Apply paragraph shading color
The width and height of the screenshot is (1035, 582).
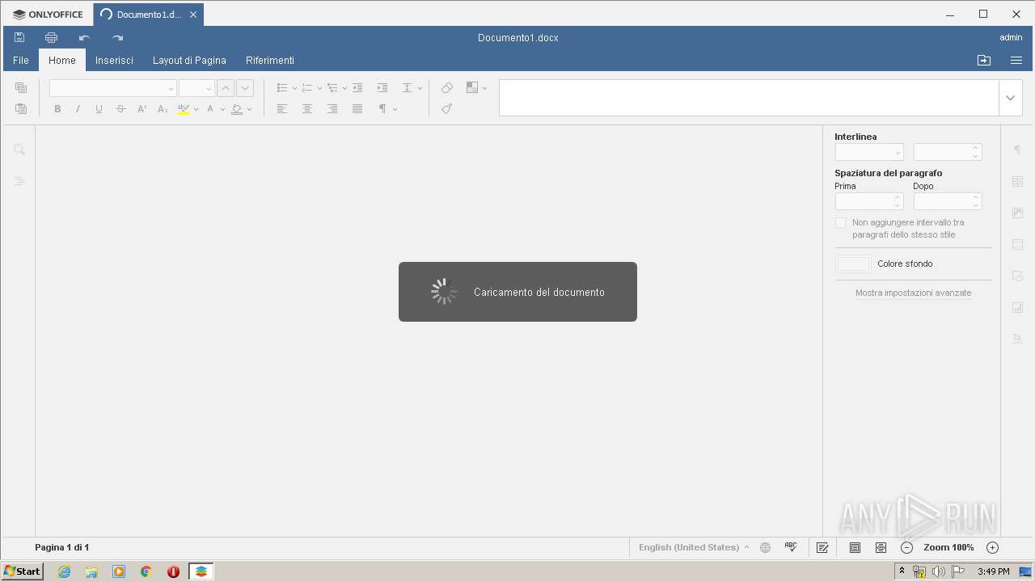pos(237,109)
